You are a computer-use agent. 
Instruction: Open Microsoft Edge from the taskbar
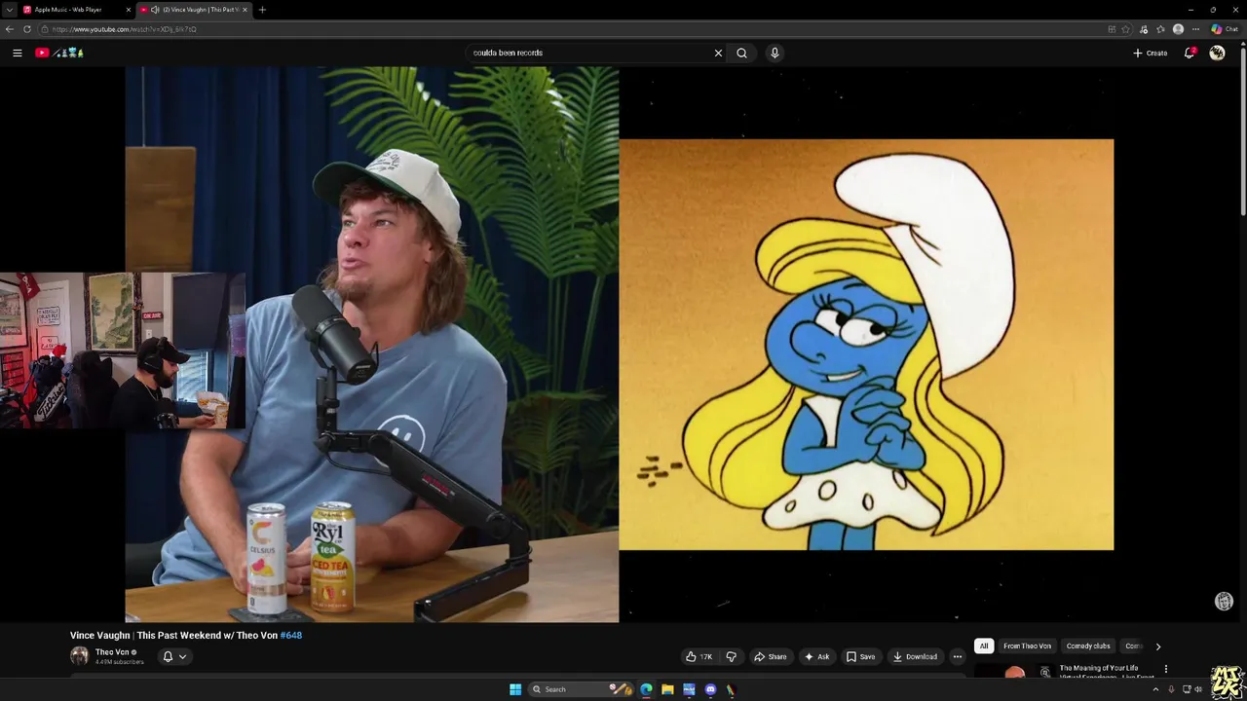pyautogui.click(x=646, y=689)
